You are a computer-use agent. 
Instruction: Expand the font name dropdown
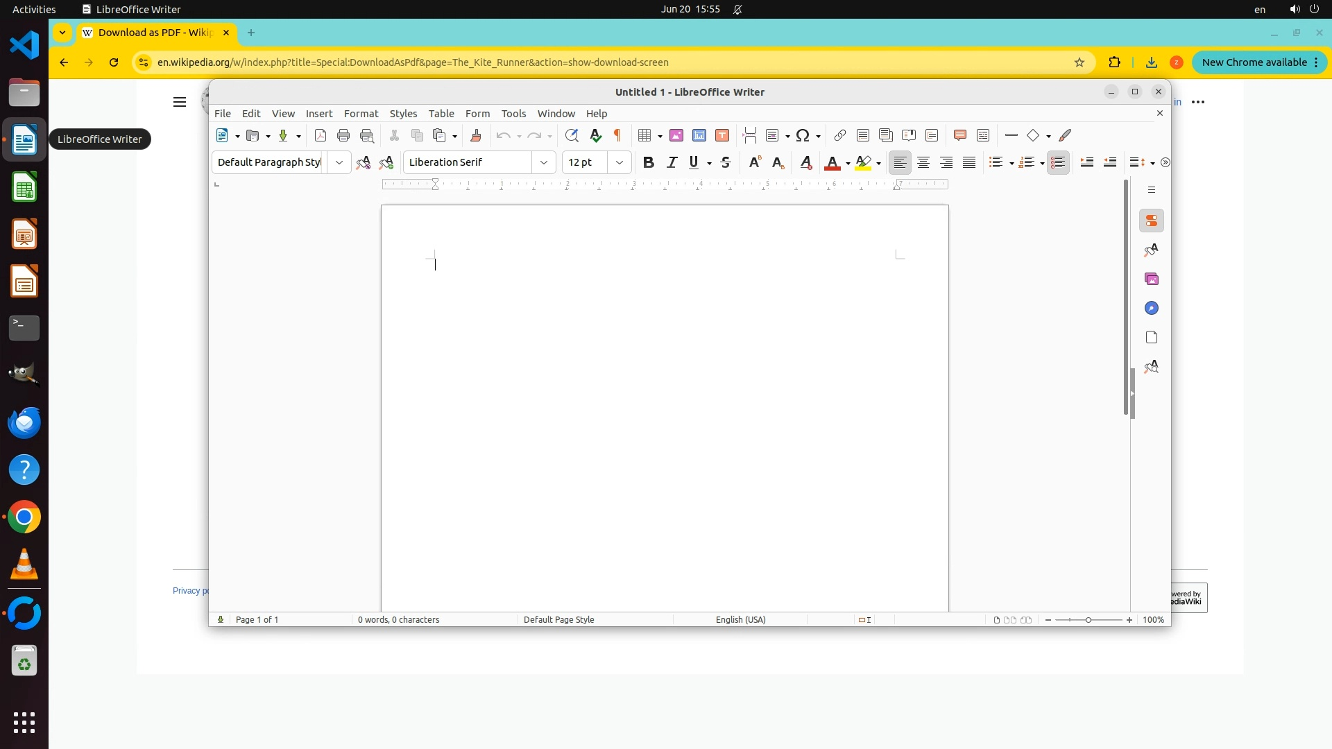pyautogui.click(x=544, y=162)
